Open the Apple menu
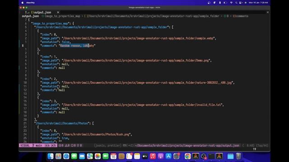289x162 pixels. 23,3
